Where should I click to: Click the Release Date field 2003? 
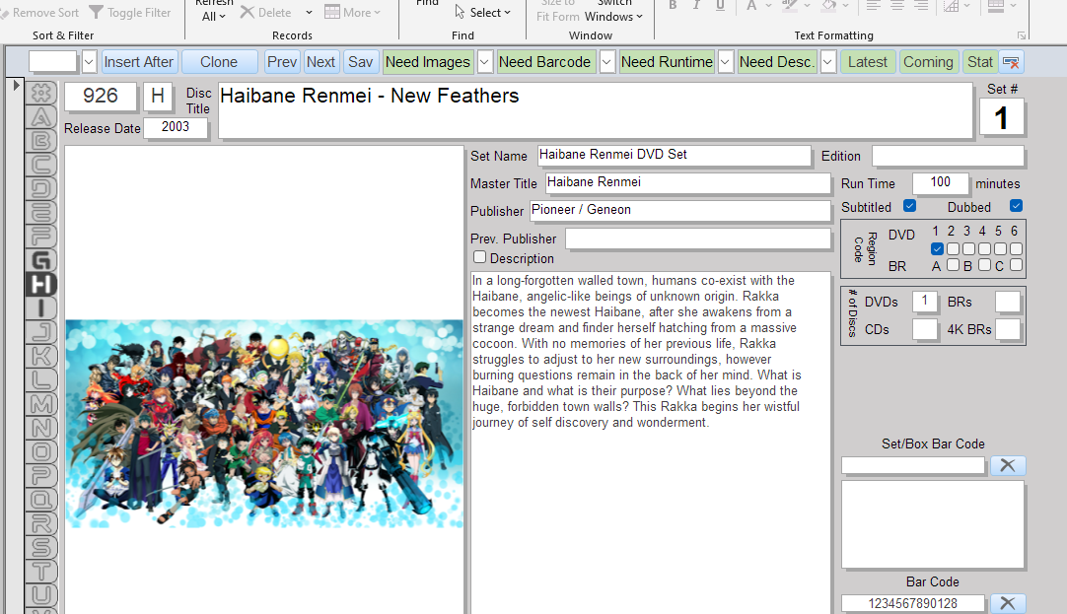[175, 127]
